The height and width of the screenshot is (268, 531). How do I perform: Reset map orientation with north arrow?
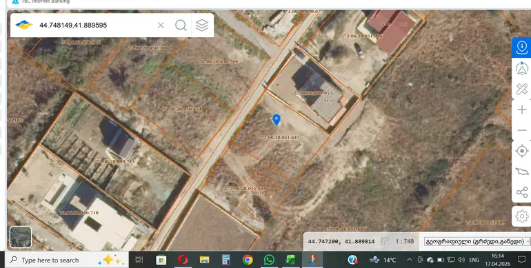(x=522, y=69)
